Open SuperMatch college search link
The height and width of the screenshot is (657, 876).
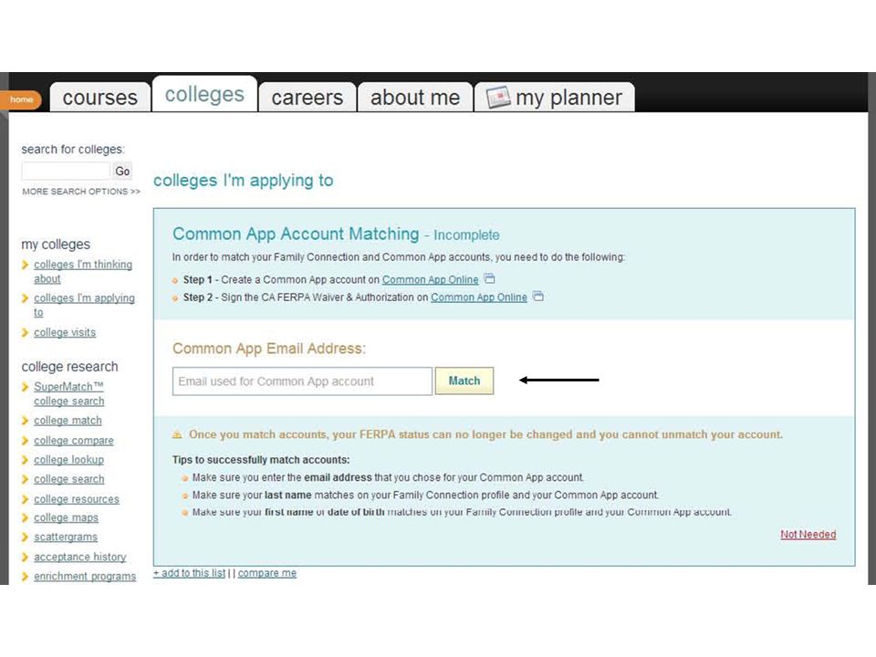pyautogui.click(x=68, y=394)
